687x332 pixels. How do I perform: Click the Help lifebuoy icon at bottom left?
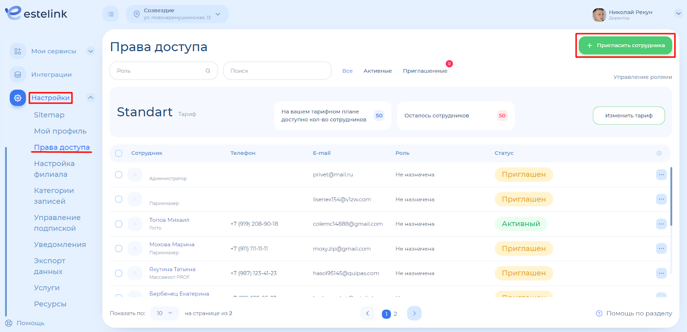tap(9, 323)
